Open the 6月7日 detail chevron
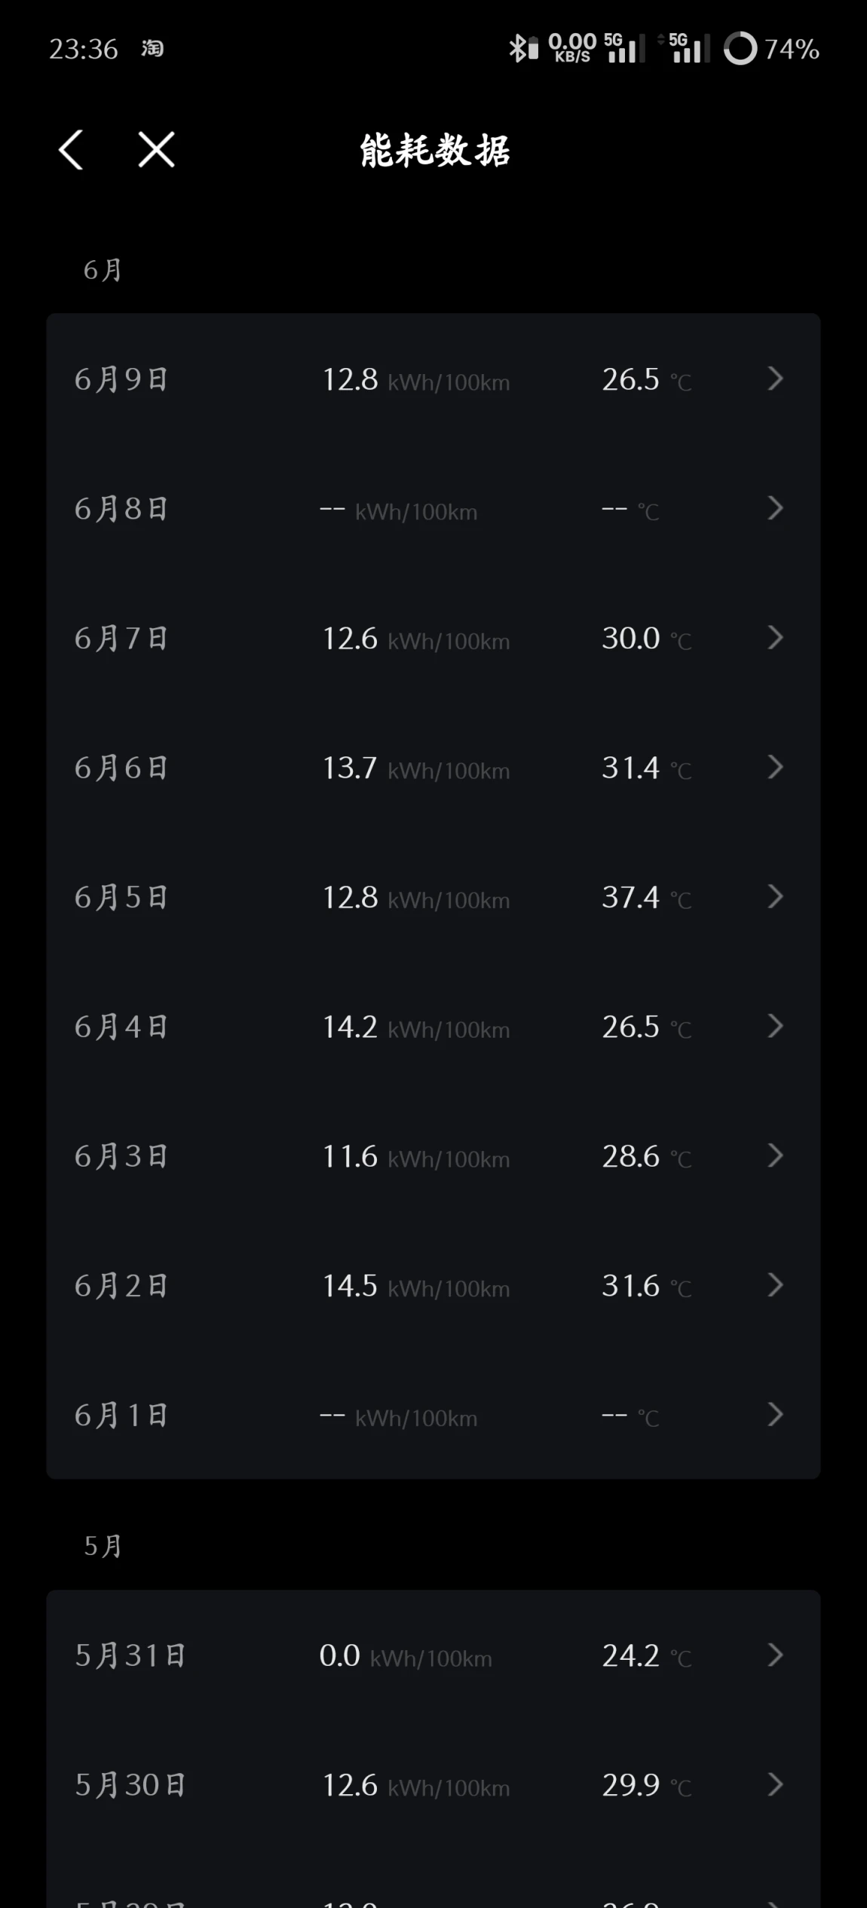The width and height of the screenshot is (867, 1908). coord(775,638)
